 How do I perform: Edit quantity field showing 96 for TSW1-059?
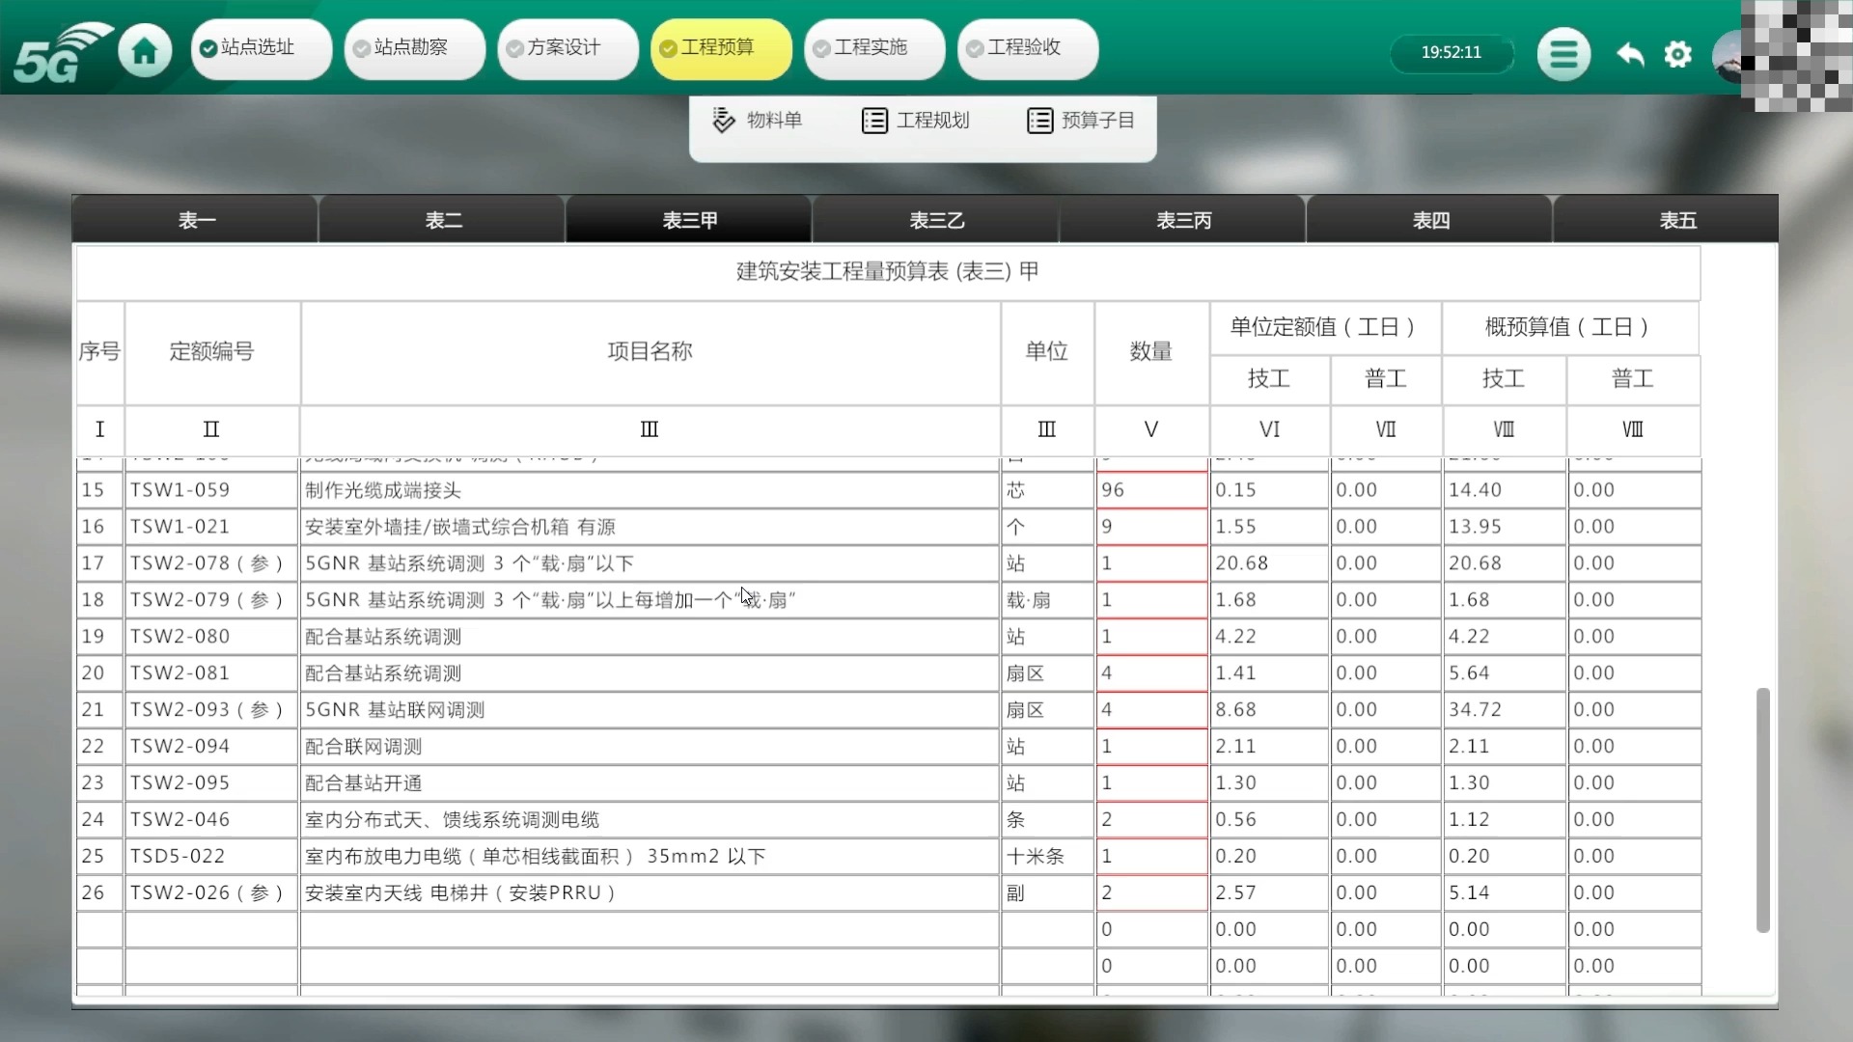[1151, 490]
